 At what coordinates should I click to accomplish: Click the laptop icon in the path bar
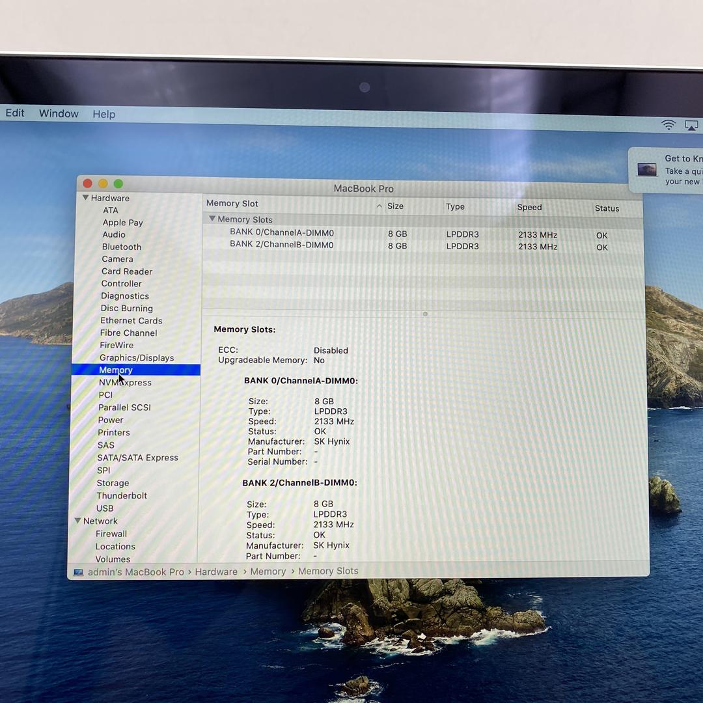point(79,572)
